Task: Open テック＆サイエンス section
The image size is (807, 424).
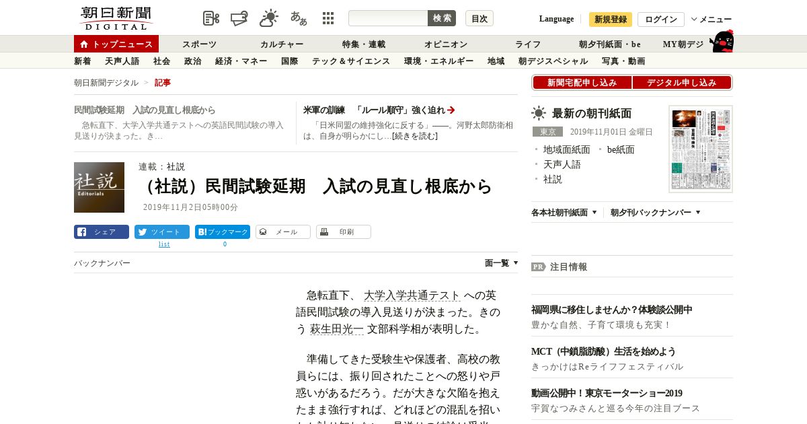Action: click(x=351, y=61)
